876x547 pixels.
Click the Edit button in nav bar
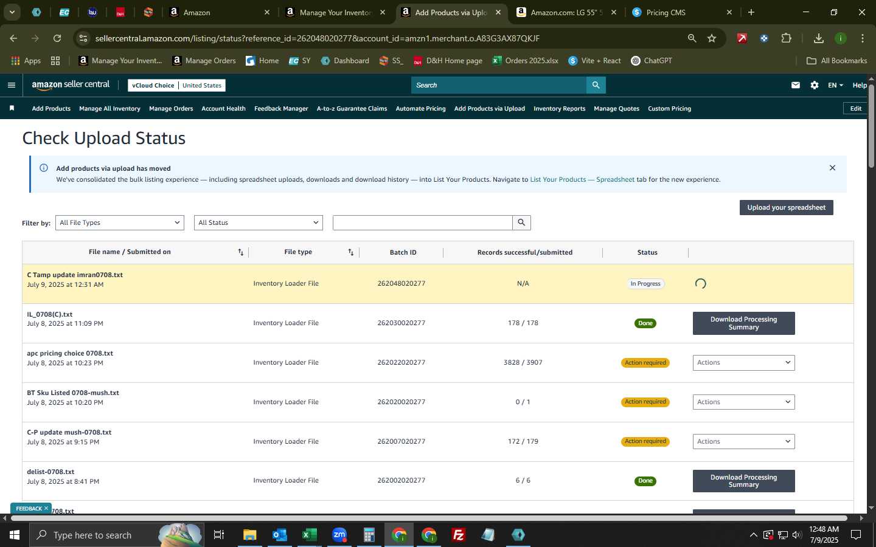click(x=855, y=108)
